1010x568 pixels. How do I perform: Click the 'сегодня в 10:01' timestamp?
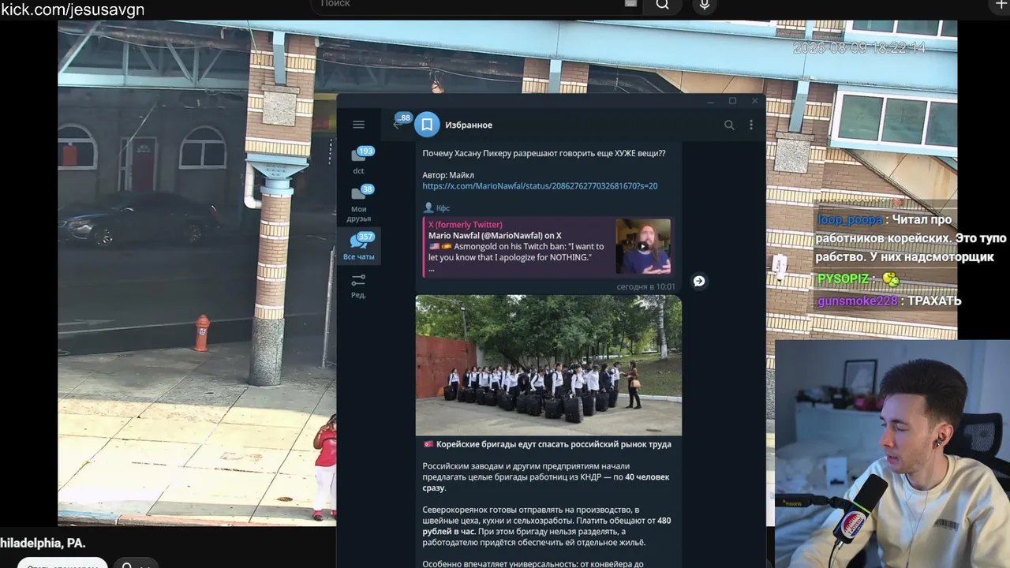coord(646,286)
